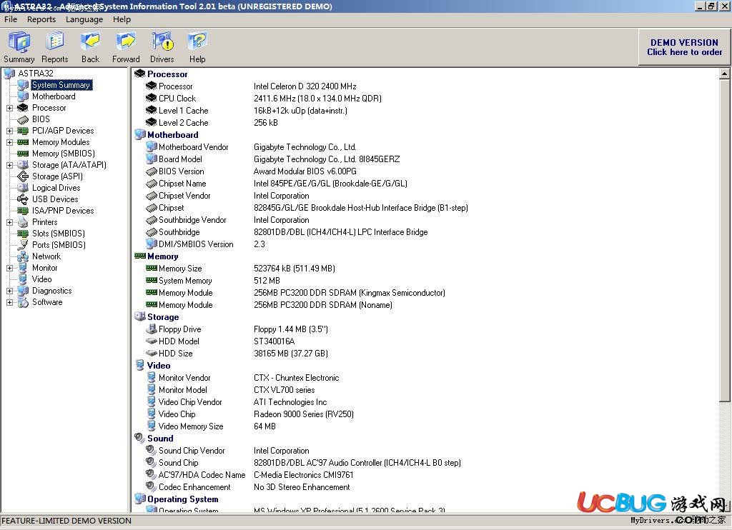The height and width of the screenshot is (530, 732).
Task: Select the Video icon in the tree
Action: 23,279
